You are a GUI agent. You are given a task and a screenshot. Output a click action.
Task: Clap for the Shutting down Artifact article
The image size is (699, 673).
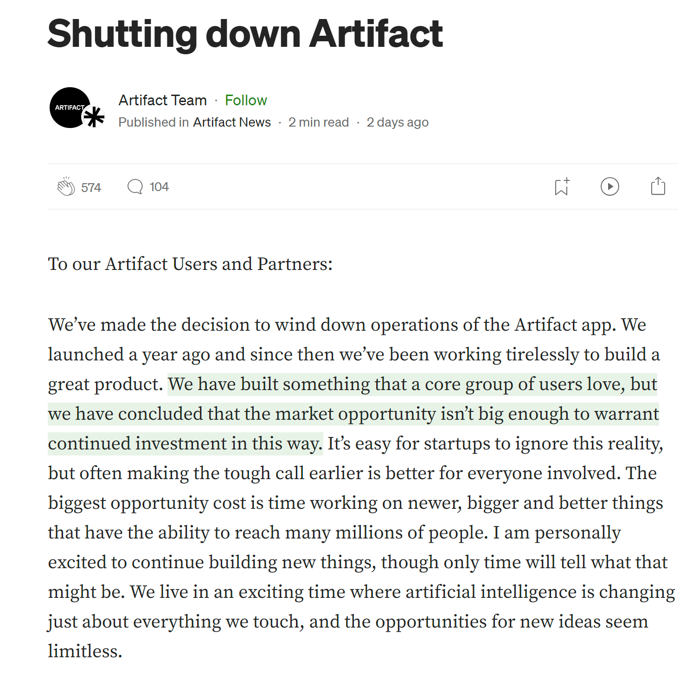(x=66, y=186)
